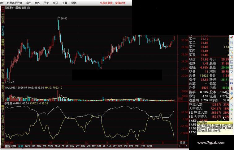Viewport: 234px width, 150px height.
Task: Apply the OBV indicator
Action: (x=72, y=146)
